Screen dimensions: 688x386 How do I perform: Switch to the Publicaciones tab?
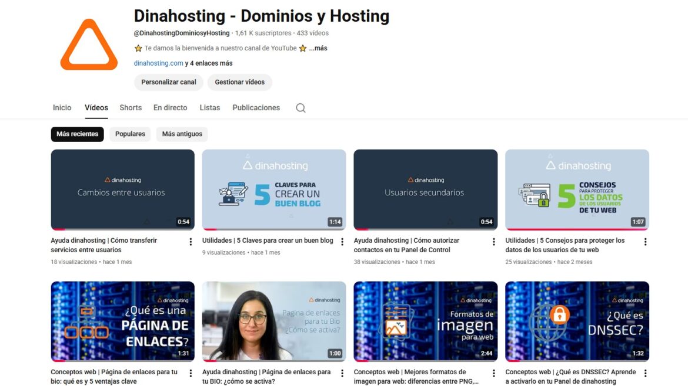coord(255,107)
